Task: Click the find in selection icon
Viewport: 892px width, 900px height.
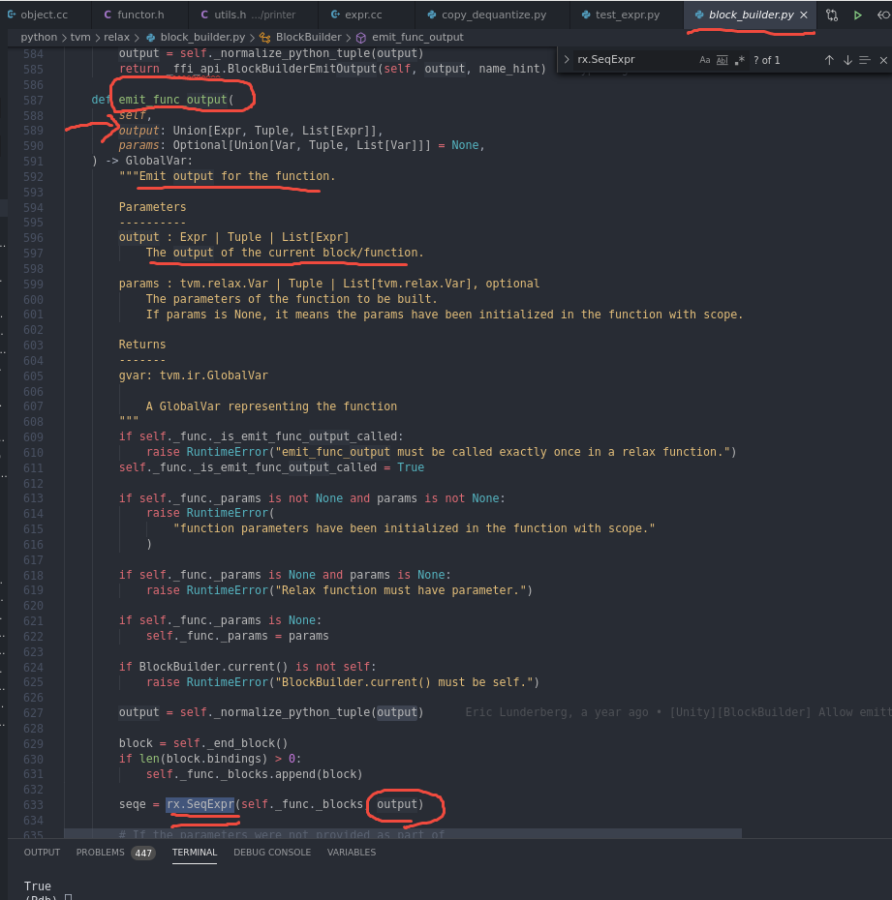Action: coord(867,60)
